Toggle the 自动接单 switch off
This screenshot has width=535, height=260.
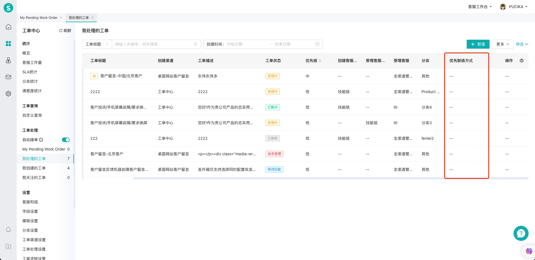66,140
